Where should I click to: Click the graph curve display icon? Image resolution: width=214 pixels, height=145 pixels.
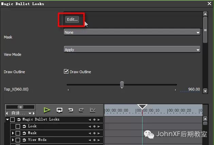[x=93, y=110]
